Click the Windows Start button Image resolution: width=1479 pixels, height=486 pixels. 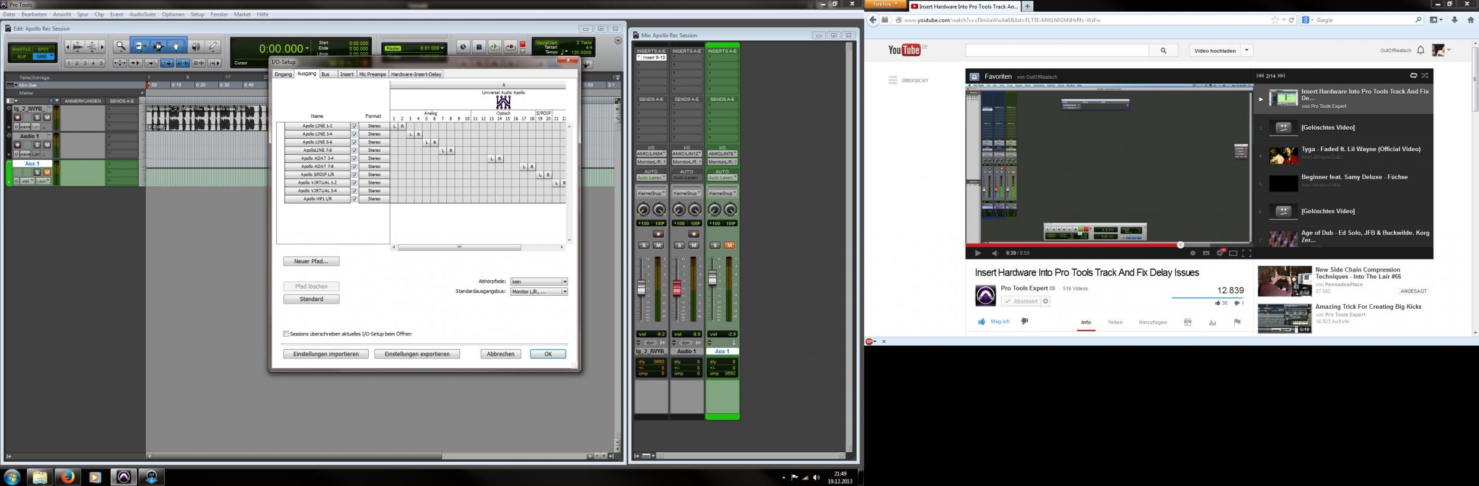point(12,477)
